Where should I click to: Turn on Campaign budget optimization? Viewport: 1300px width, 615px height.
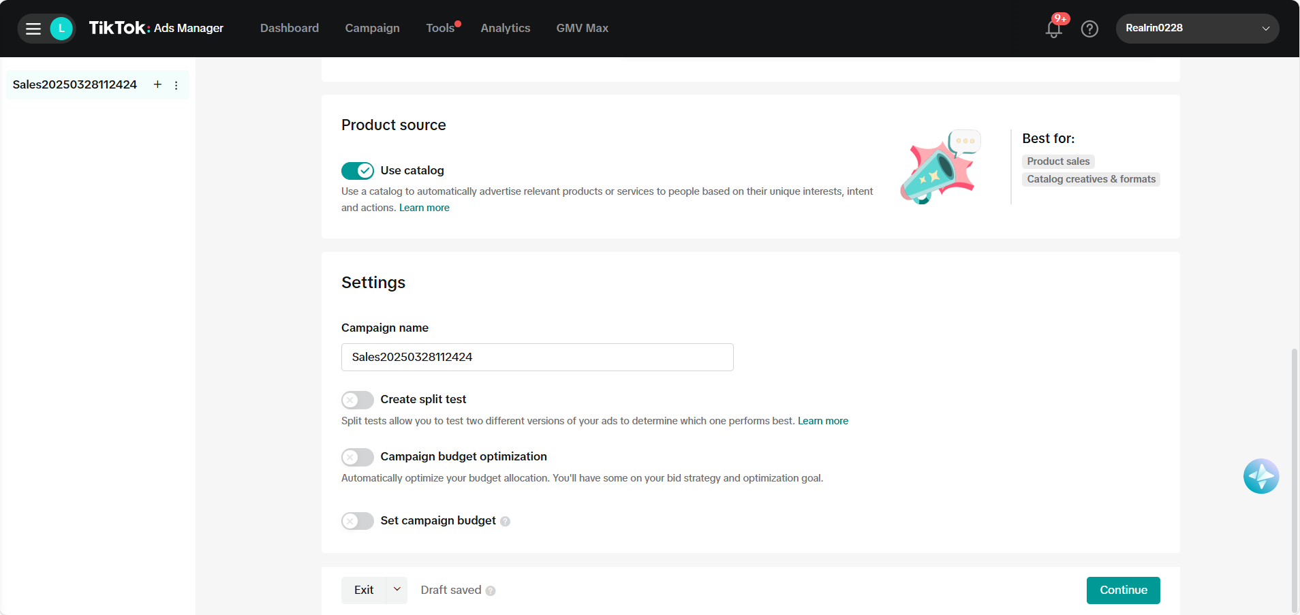click(358, 457)
